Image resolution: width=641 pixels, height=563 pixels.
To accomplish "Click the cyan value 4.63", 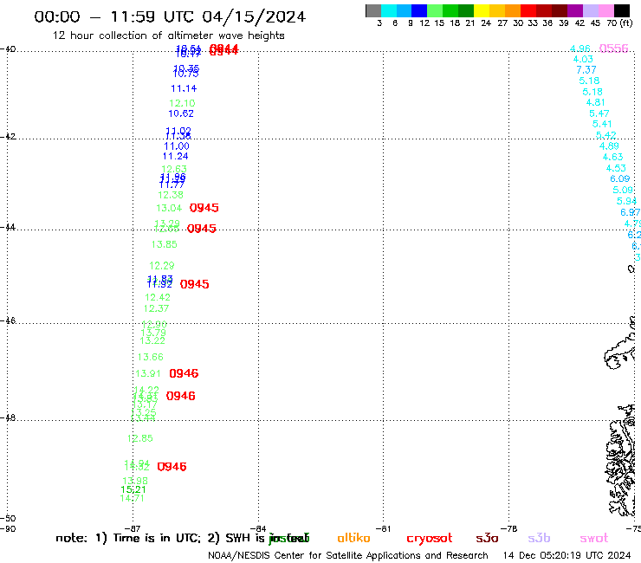I will pyautogui.click(x=612, y=157).
